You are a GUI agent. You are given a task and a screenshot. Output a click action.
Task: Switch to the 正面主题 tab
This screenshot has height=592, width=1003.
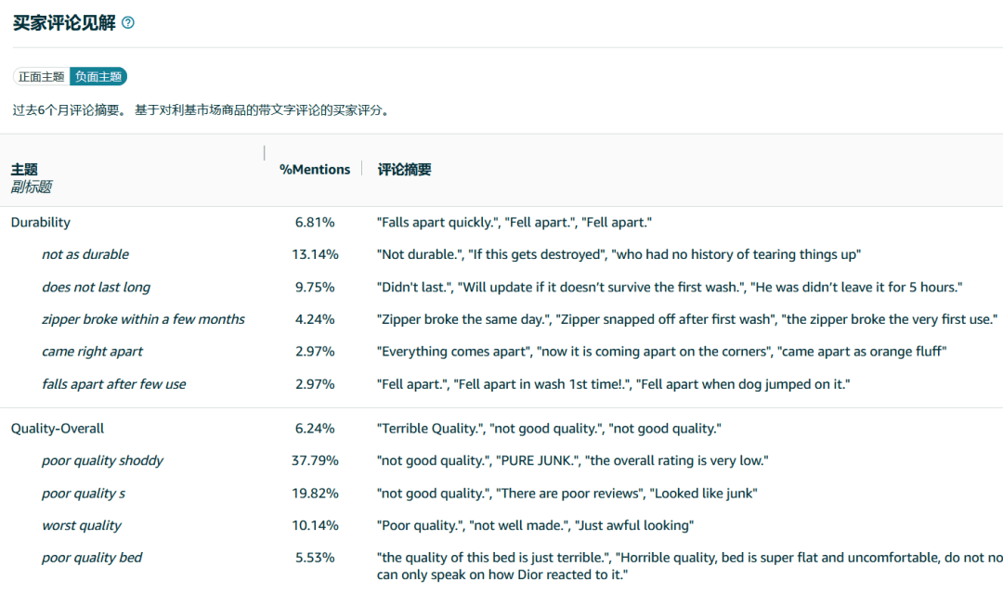pos(42,77)
